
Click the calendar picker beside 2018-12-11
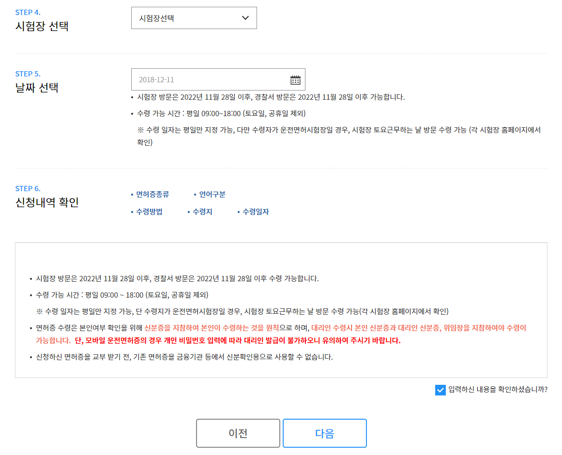coord(295,79)
